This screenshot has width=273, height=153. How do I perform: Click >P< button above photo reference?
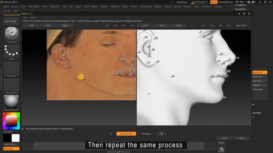click(x=132, y=25)
